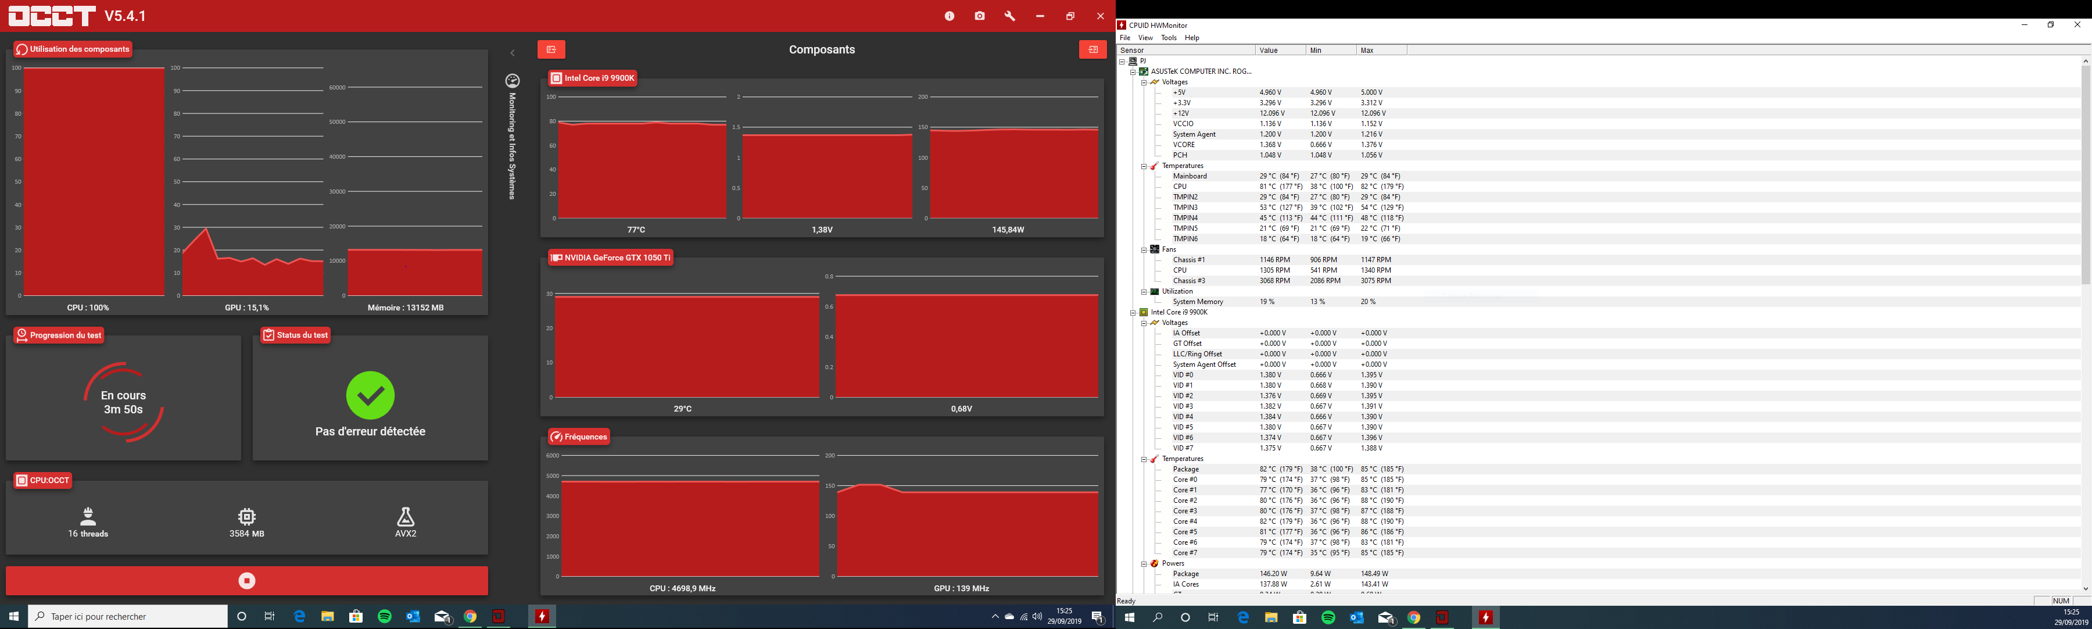Stop the running OCCT test
This screenshot has width=2092, height=629.
pyautogui.click(x=247, y=580)
